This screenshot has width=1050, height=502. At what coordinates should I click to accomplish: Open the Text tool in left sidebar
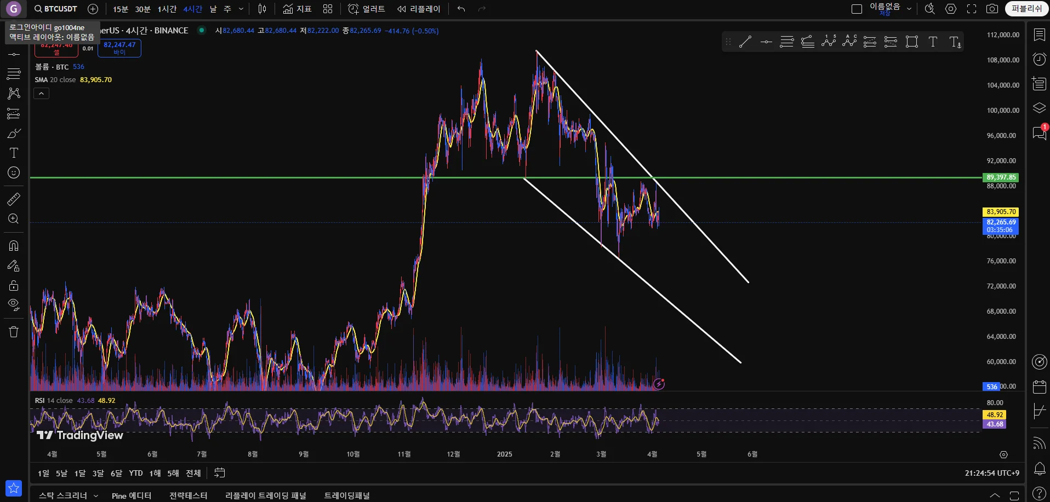(14, 153)
